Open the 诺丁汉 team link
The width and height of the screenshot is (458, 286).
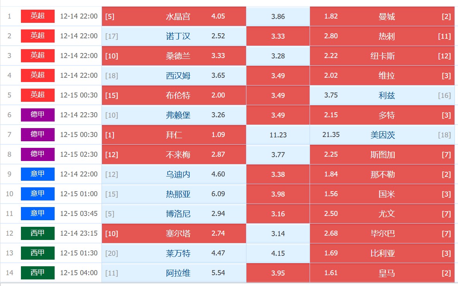(x=178, y=36)
